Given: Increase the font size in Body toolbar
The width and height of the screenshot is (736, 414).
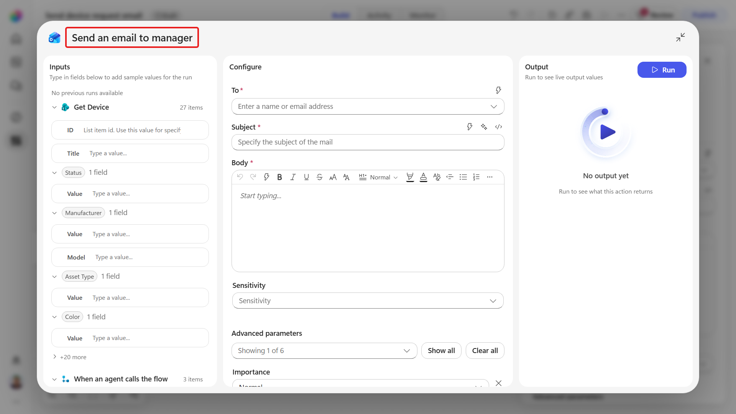Looking at the screenshot, I should coord(333,177).
